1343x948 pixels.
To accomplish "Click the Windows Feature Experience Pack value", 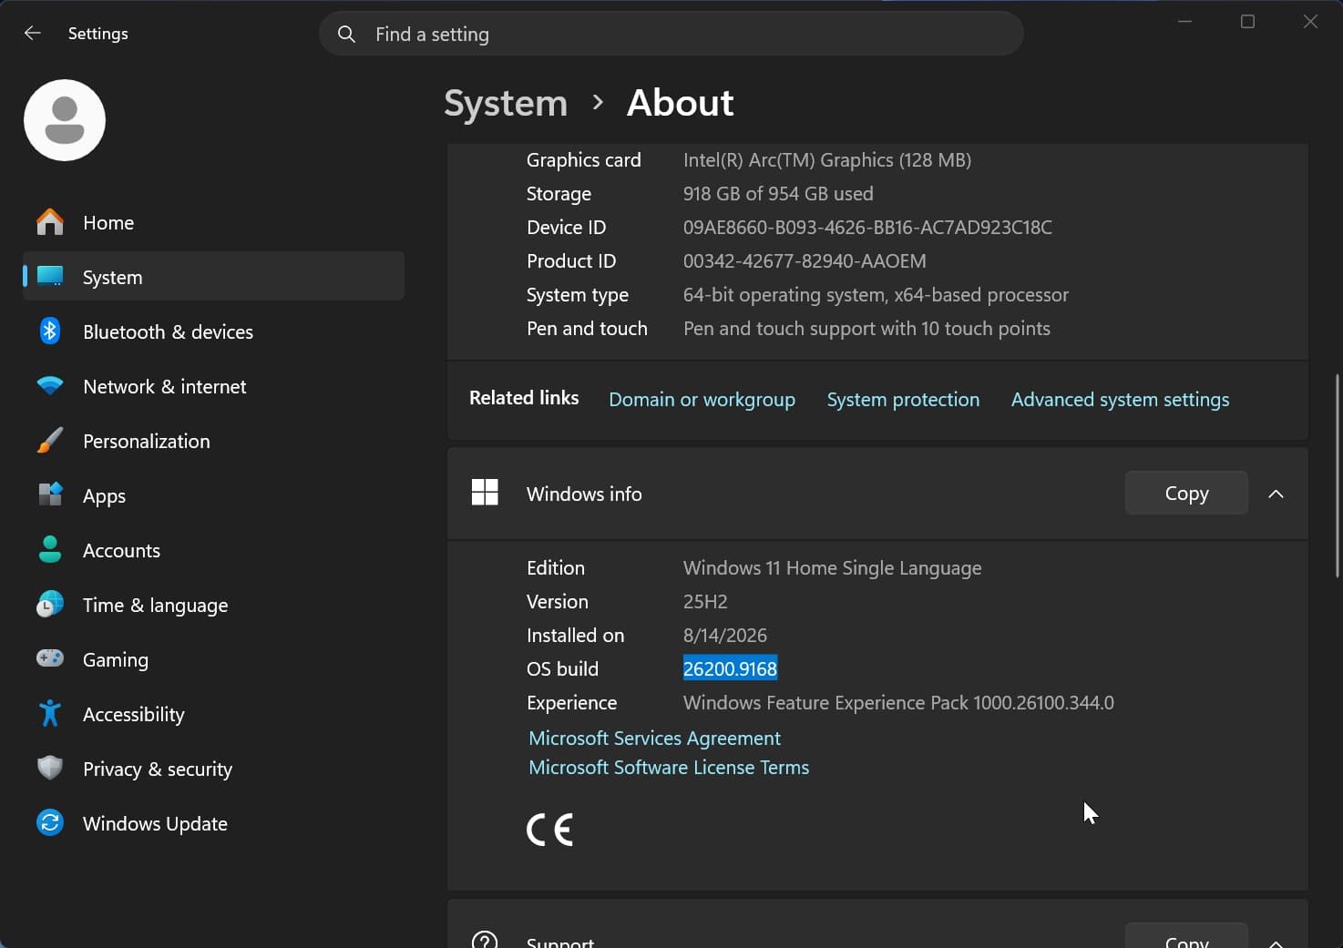I will 898,703.
